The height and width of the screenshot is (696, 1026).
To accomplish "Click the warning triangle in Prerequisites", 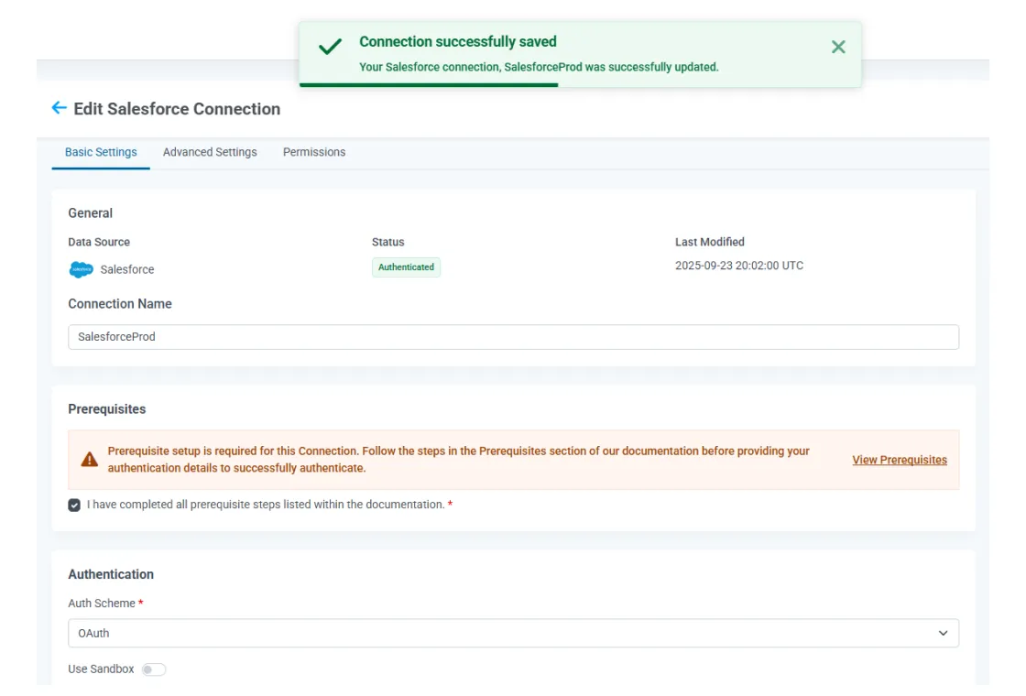I will [x=89, y=460].
